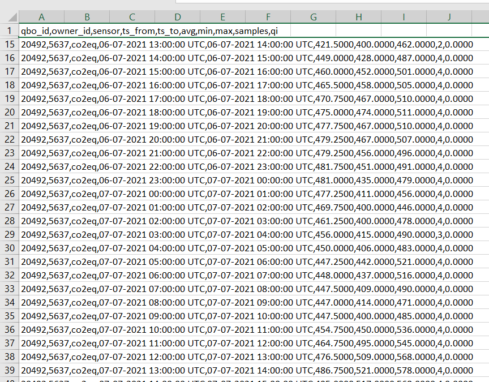Select row 20 header
The width and height of the screenshot is (489, 382).
tap(9, 112)
